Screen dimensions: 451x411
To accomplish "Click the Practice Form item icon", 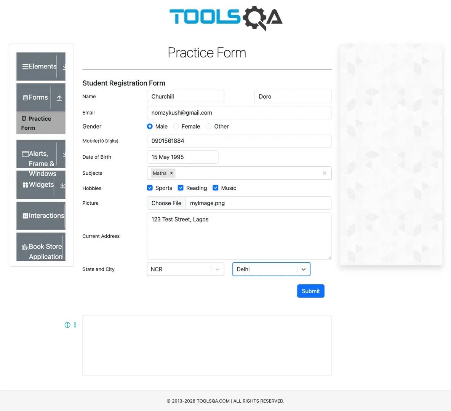I will point(24,119).
